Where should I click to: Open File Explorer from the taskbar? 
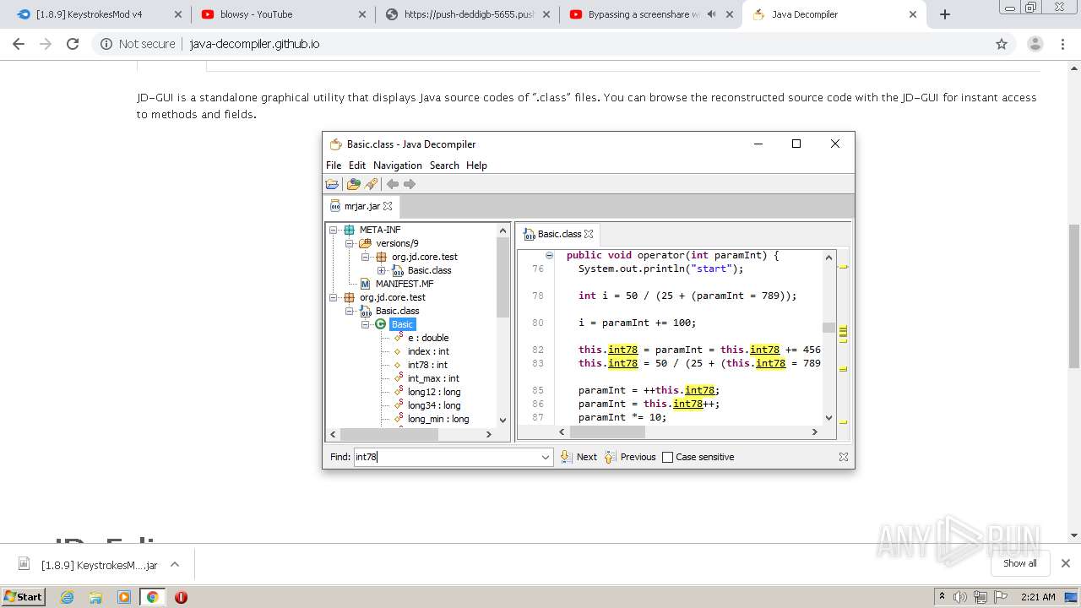pyautogui.click(x=95, y=597)
